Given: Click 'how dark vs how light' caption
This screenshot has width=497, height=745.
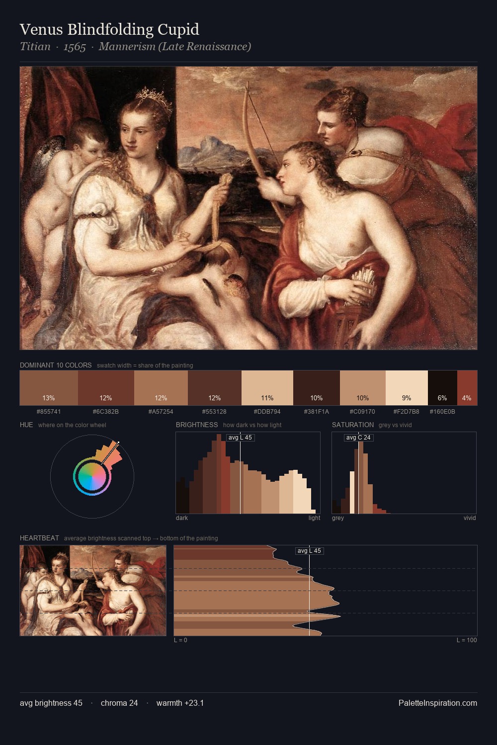Looking at the screenshot, I should [x=252, y=425].
